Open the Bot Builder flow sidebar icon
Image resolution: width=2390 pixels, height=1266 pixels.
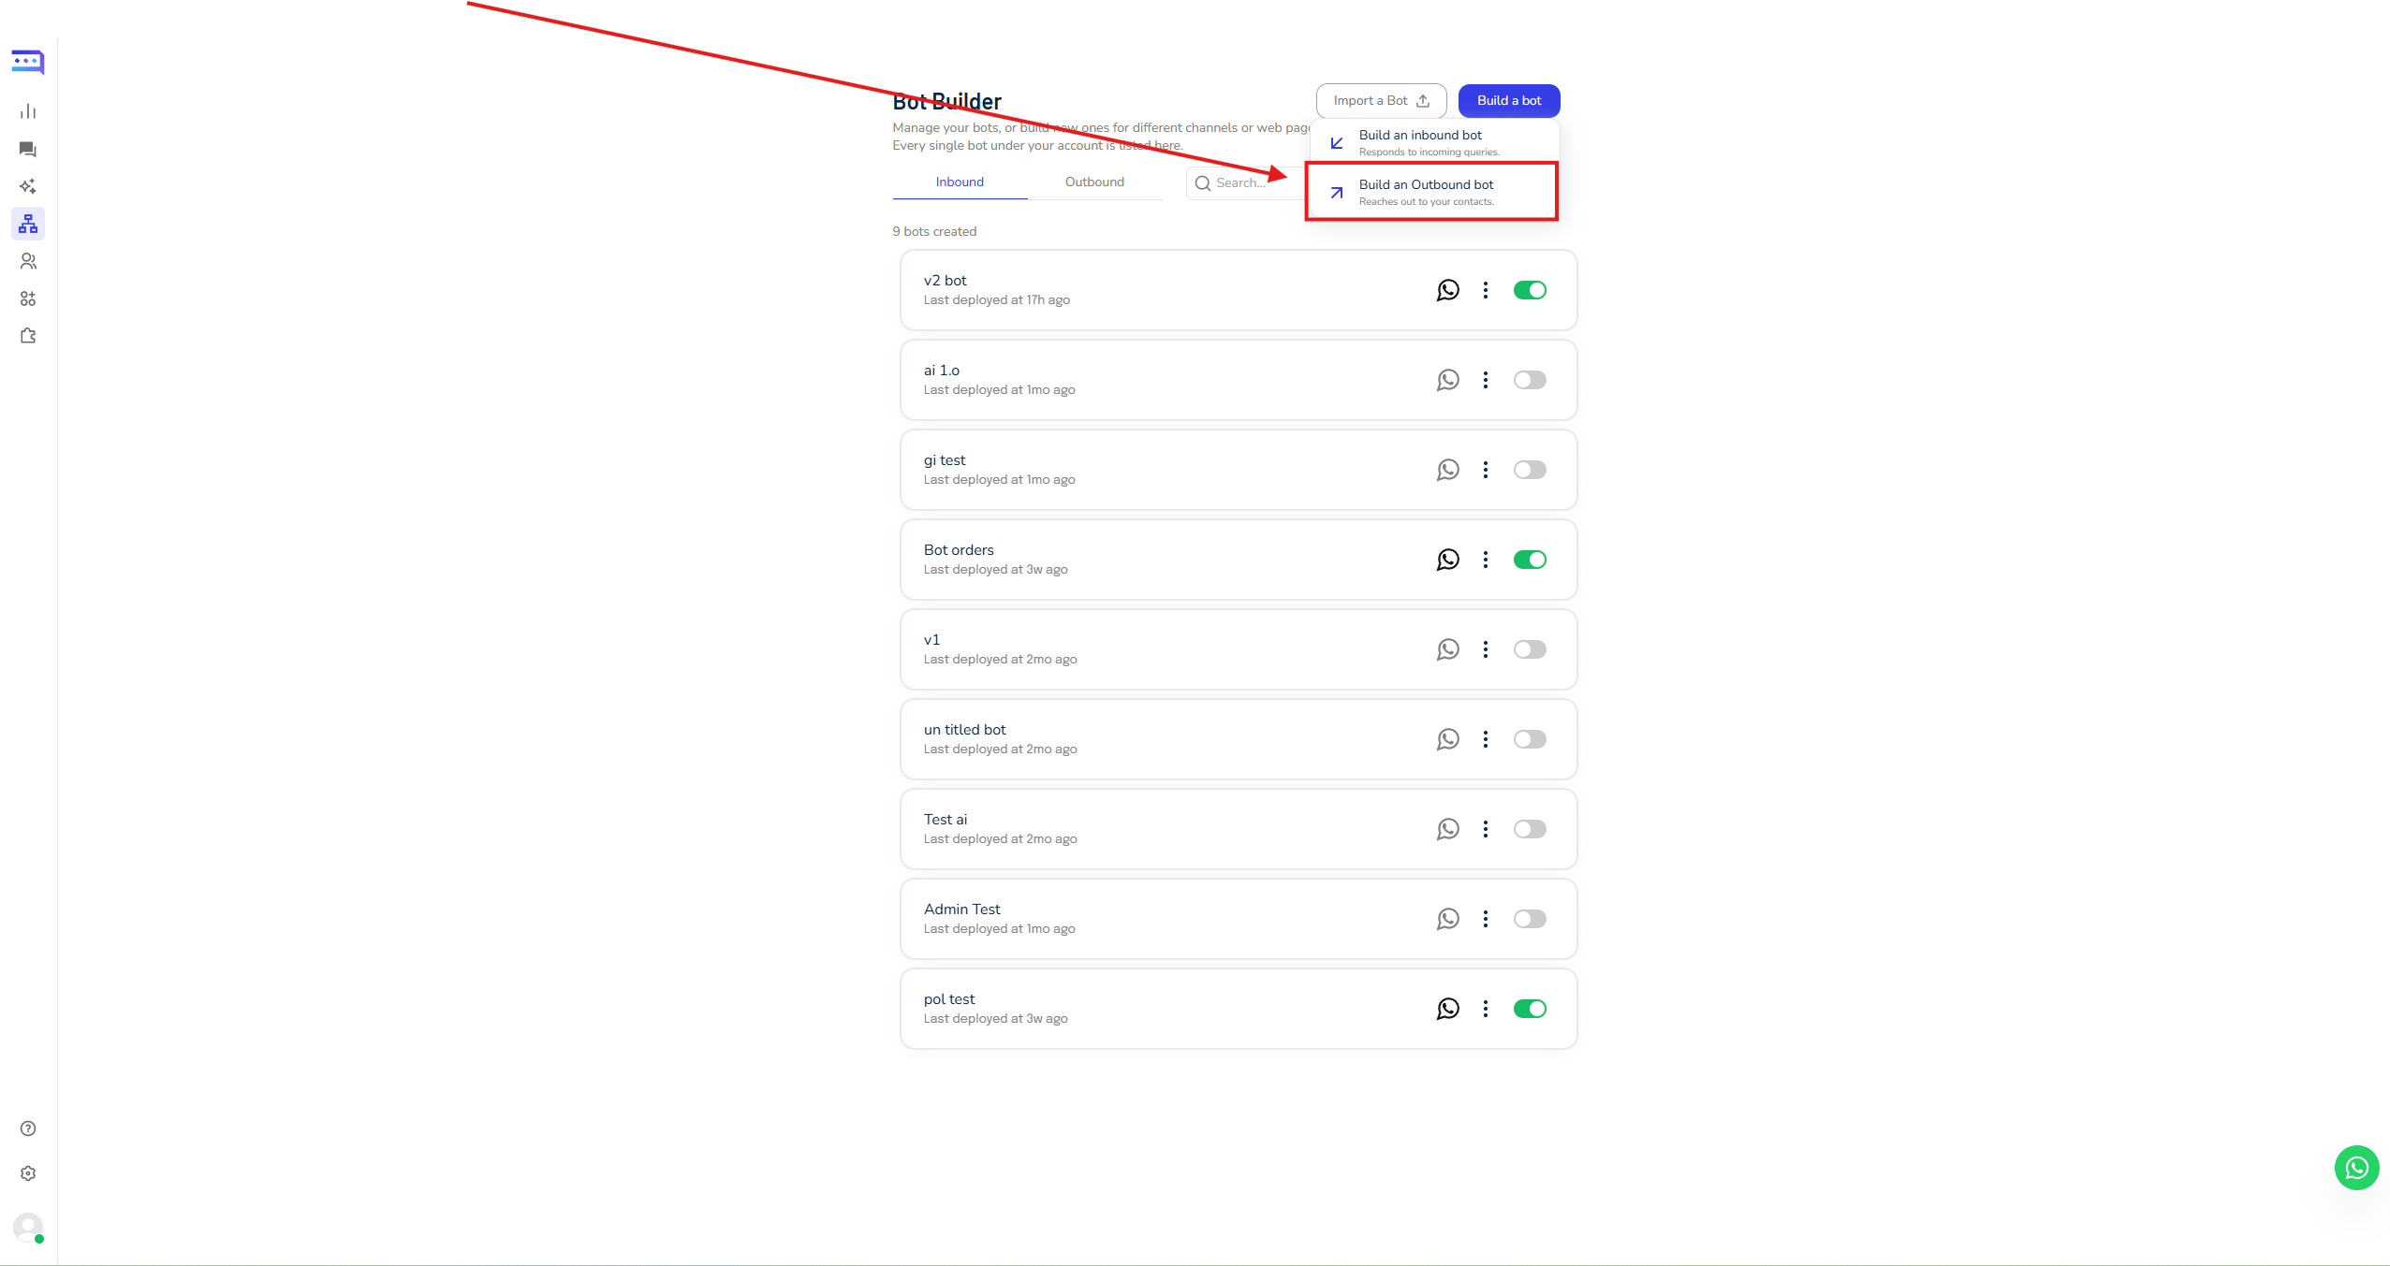(28, 224)
